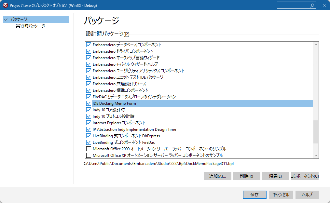Toggle Embarcadero 標準コンポーネント checkbox

(x=89, y=90)
